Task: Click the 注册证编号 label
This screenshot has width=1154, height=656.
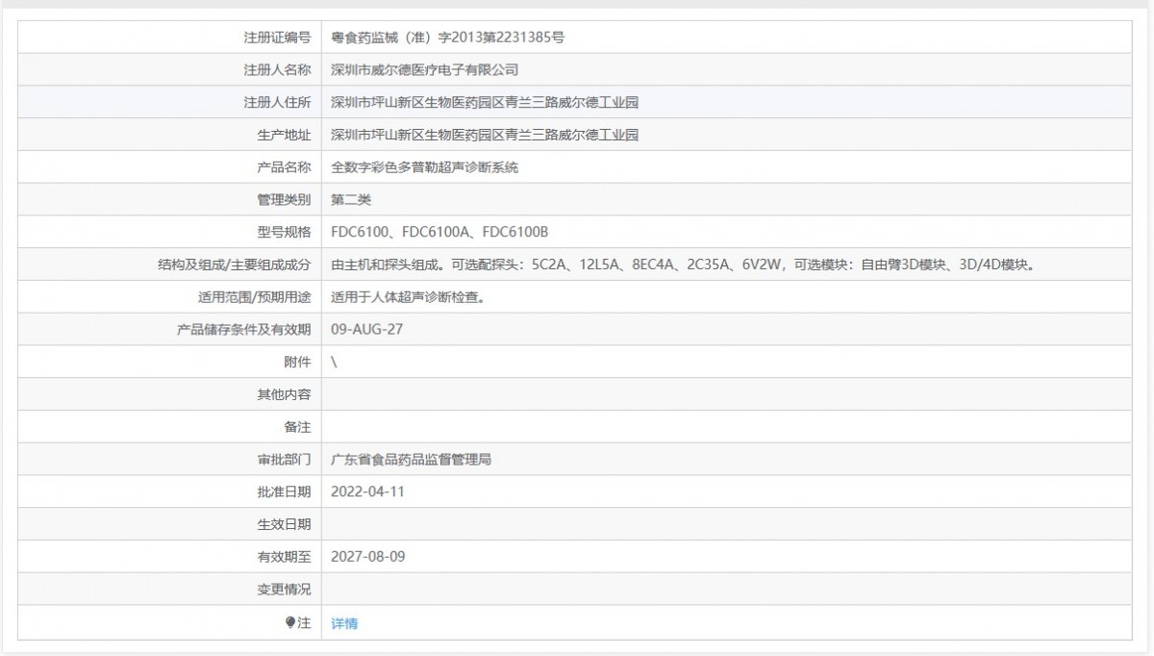Action: 277,38
